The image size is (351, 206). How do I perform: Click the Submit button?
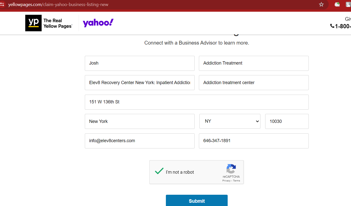click(197, 200)
